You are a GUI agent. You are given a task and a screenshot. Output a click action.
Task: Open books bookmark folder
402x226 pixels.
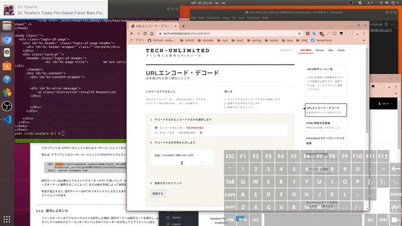coord(271,40)
